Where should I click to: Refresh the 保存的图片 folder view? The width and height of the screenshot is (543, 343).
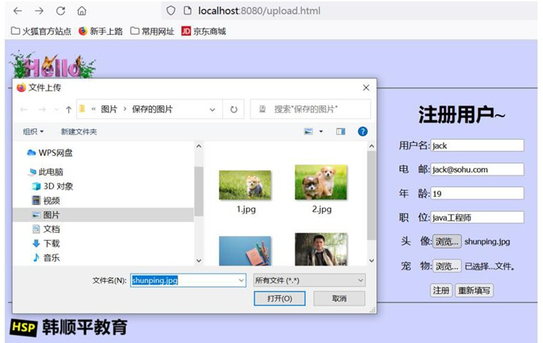click(x=234, y=109)
